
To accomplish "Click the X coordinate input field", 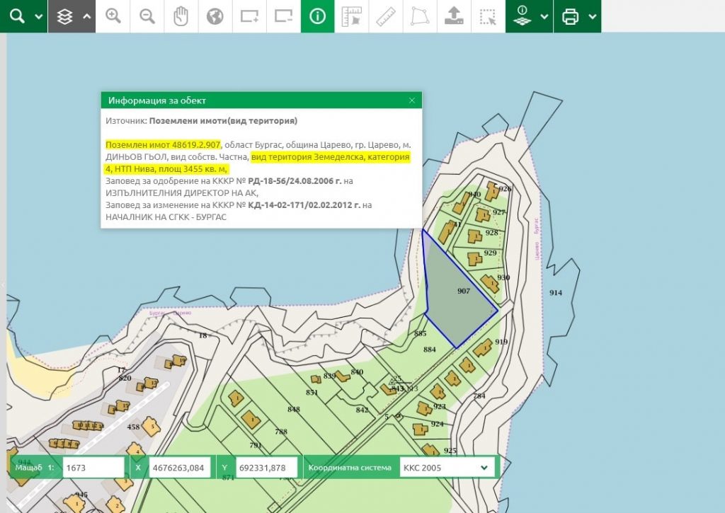I will pyautogui.click(x=179, y=467).
